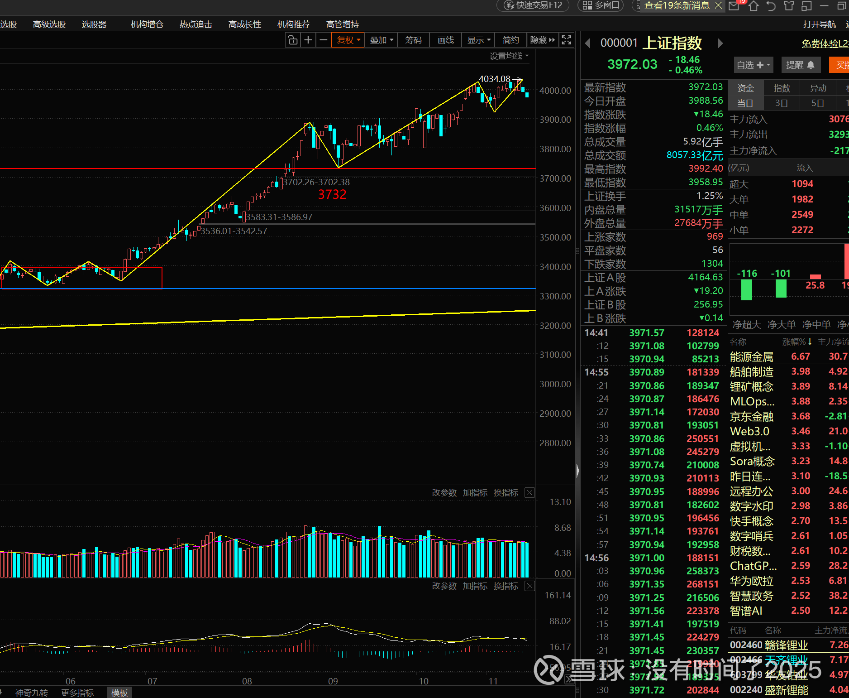
Task: Open the 锂矿概念 sector row
Action: [789, 386]
